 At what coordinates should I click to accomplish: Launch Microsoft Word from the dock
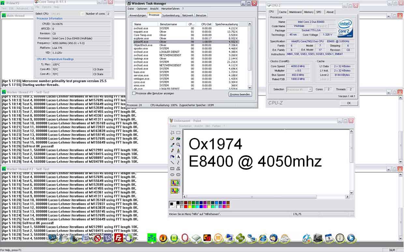click(86, 238)
